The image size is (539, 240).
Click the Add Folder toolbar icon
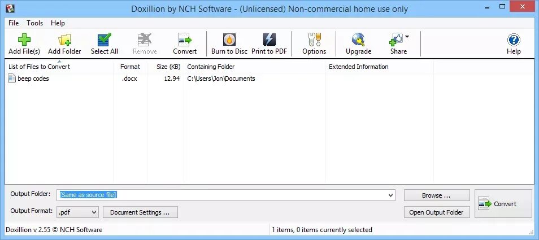pos(64,43)
